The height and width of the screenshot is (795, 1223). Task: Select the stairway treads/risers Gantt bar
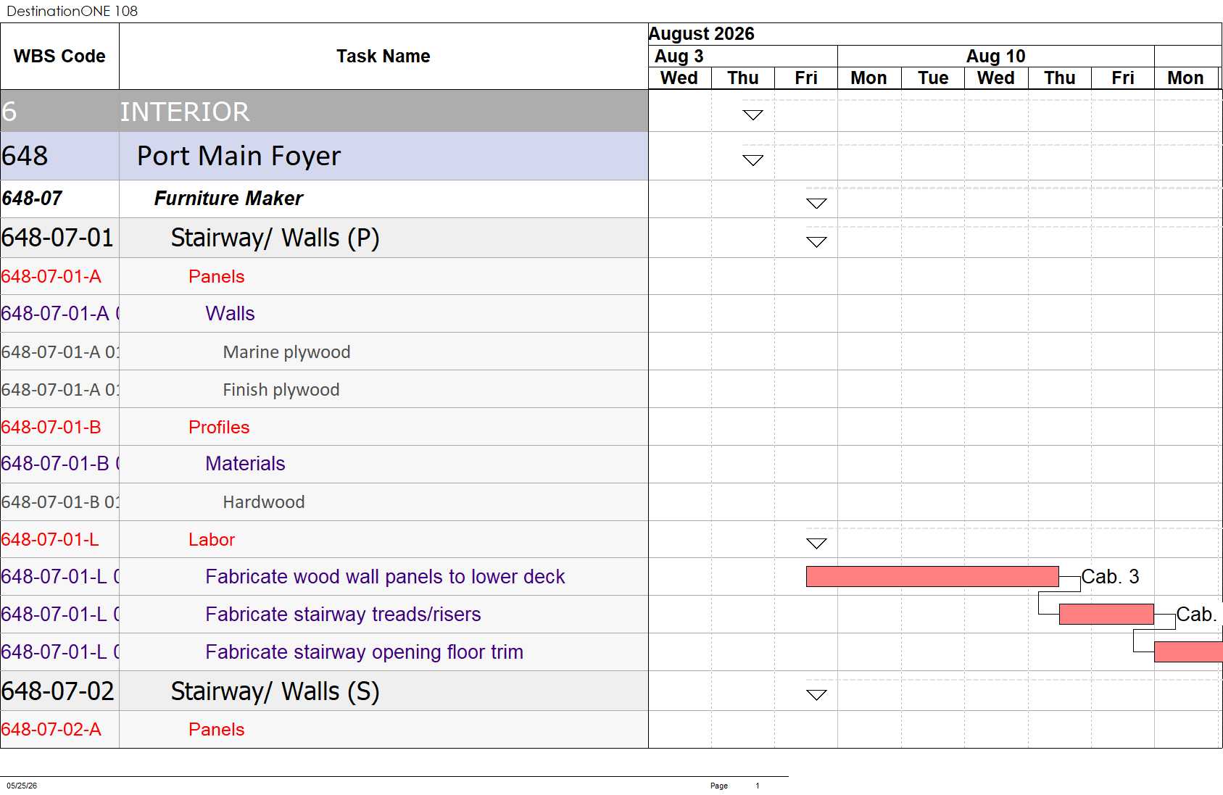coord(1106,614)
